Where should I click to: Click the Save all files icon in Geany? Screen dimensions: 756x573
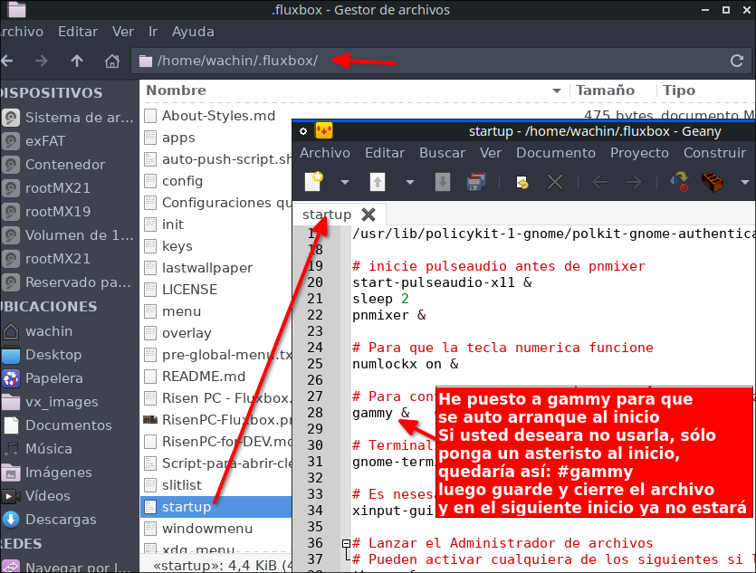tap(476, 182)
